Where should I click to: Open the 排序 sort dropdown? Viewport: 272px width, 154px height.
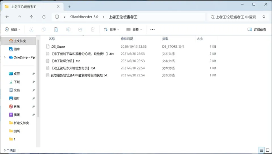[x=111, y=30]
